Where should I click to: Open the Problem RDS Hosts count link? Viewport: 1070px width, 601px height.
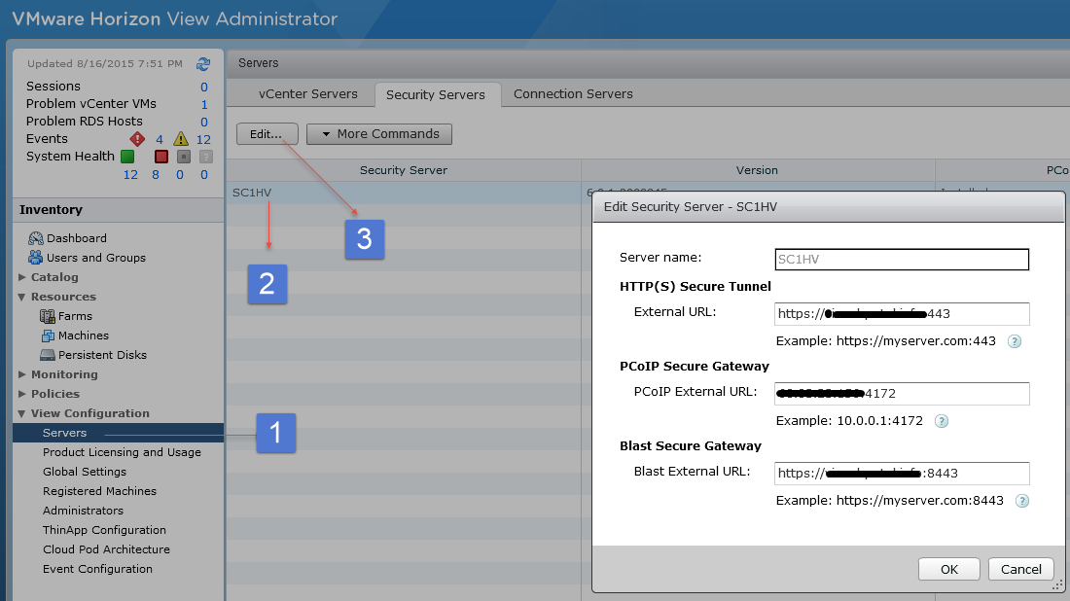[204, 123]
